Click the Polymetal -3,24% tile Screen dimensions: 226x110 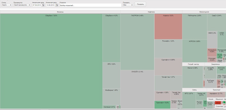pos(212,59)
